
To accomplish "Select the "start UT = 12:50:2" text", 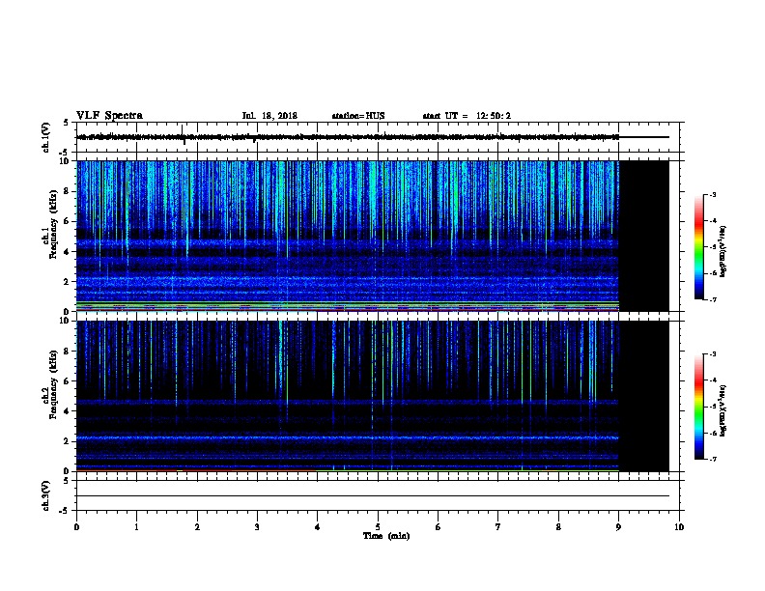I will [467, 116].
